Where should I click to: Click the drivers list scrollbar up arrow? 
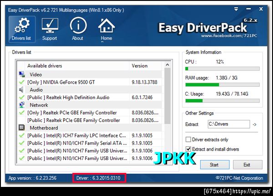(x=167, y=65)
